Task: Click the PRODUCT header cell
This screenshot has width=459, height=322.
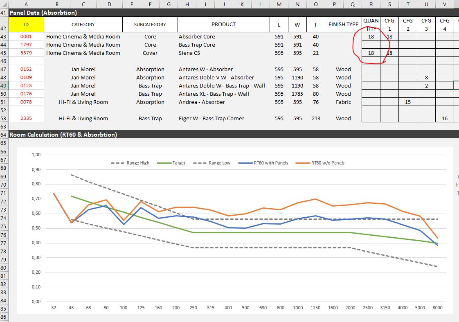Action: (224, 25)
